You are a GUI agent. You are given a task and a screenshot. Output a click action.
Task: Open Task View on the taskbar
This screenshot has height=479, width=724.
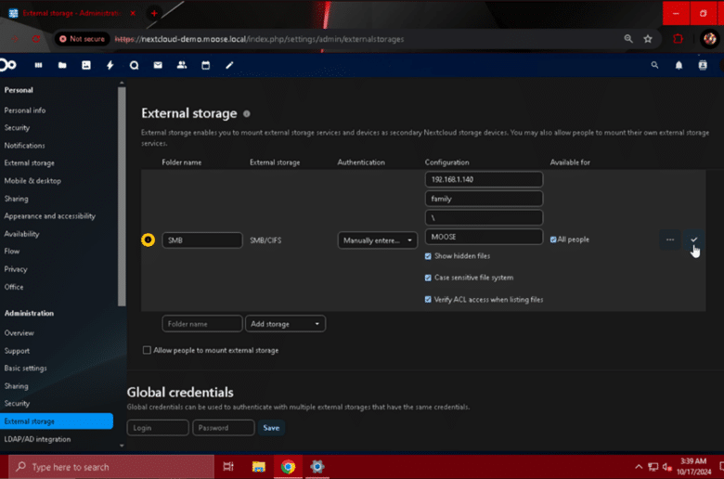[228, 467]
